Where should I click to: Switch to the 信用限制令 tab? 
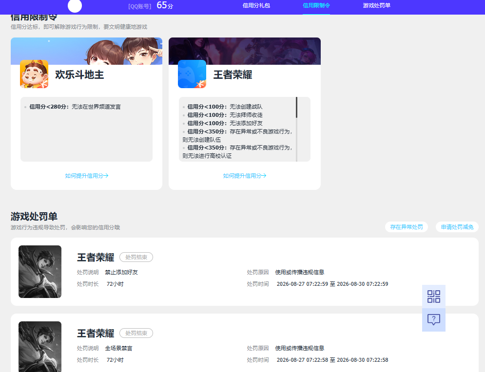click(316, 5)
